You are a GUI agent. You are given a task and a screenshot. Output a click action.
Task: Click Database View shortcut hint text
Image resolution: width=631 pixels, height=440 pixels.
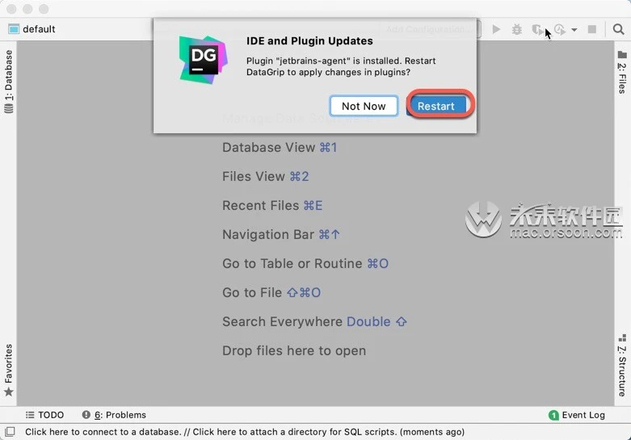(280, 147)
